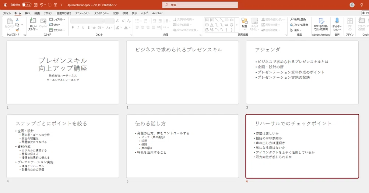This screenshot has height=193, width=369.
Task: Select slide 3 アジェンダ thumbnail
Action: (302, 72)
